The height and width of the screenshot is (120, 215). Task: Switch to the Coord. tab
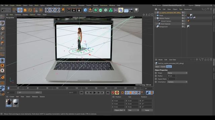click(x=163, y=67)
